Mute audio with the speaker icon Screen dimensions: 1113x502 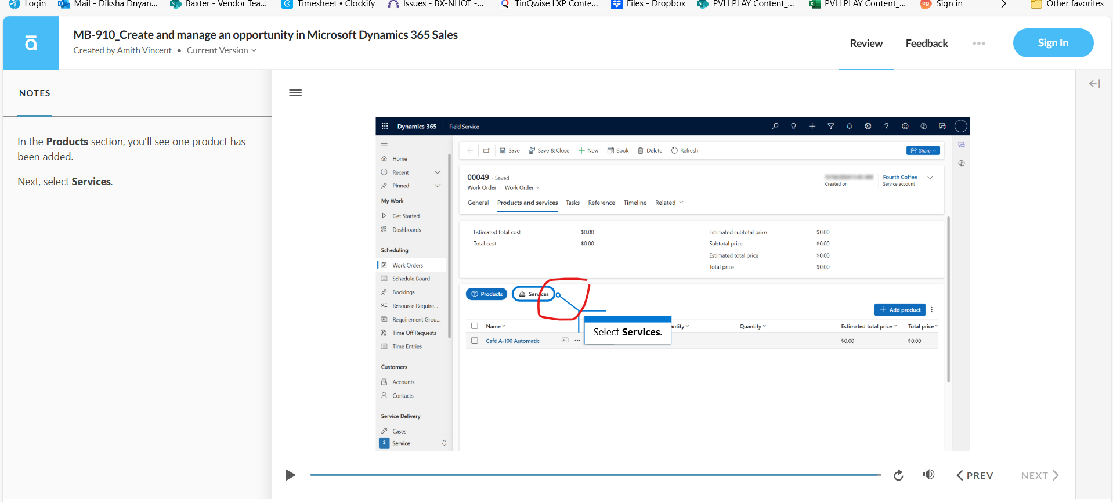tap(928, 475)
